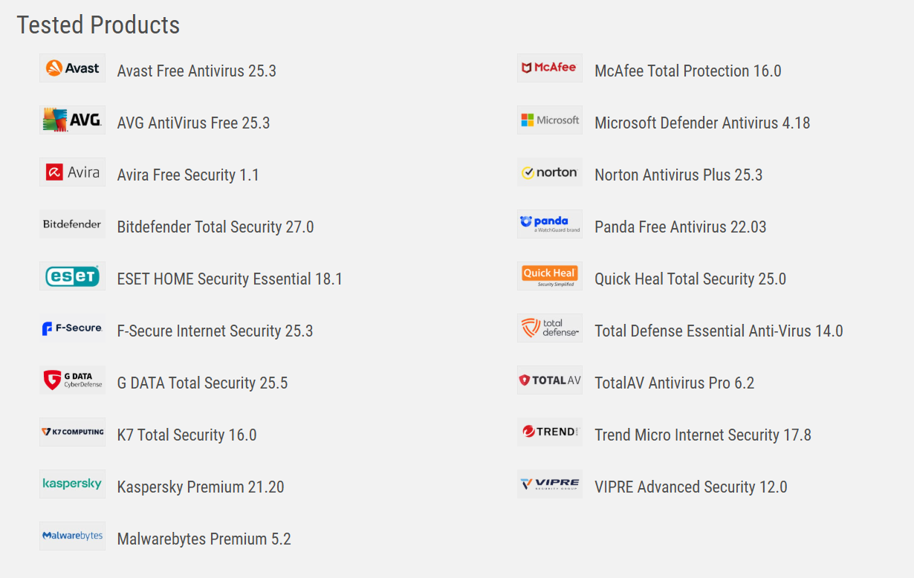Open TotalAV Antivirus Pro 6.2 link
This screenshot has width=914, height=578.
tap(674, 383)
